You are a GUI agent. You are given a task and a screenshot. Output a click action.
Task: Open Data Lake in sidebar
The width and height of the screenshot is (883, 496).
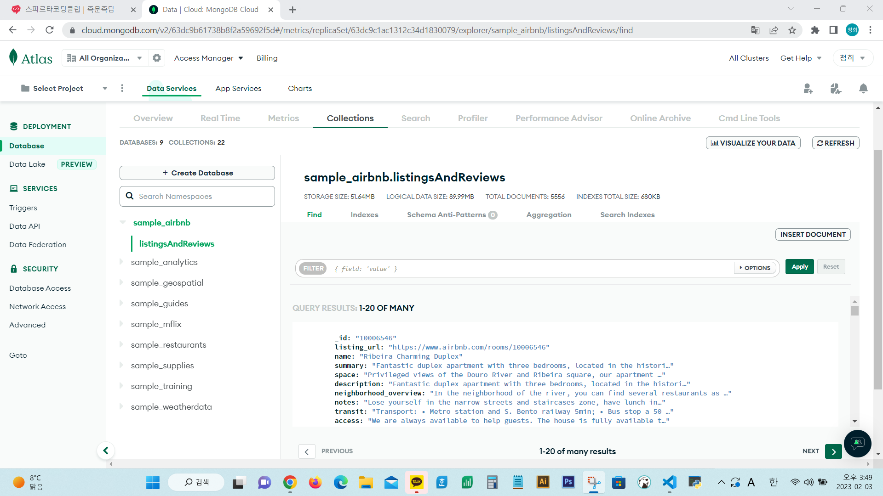27,164
